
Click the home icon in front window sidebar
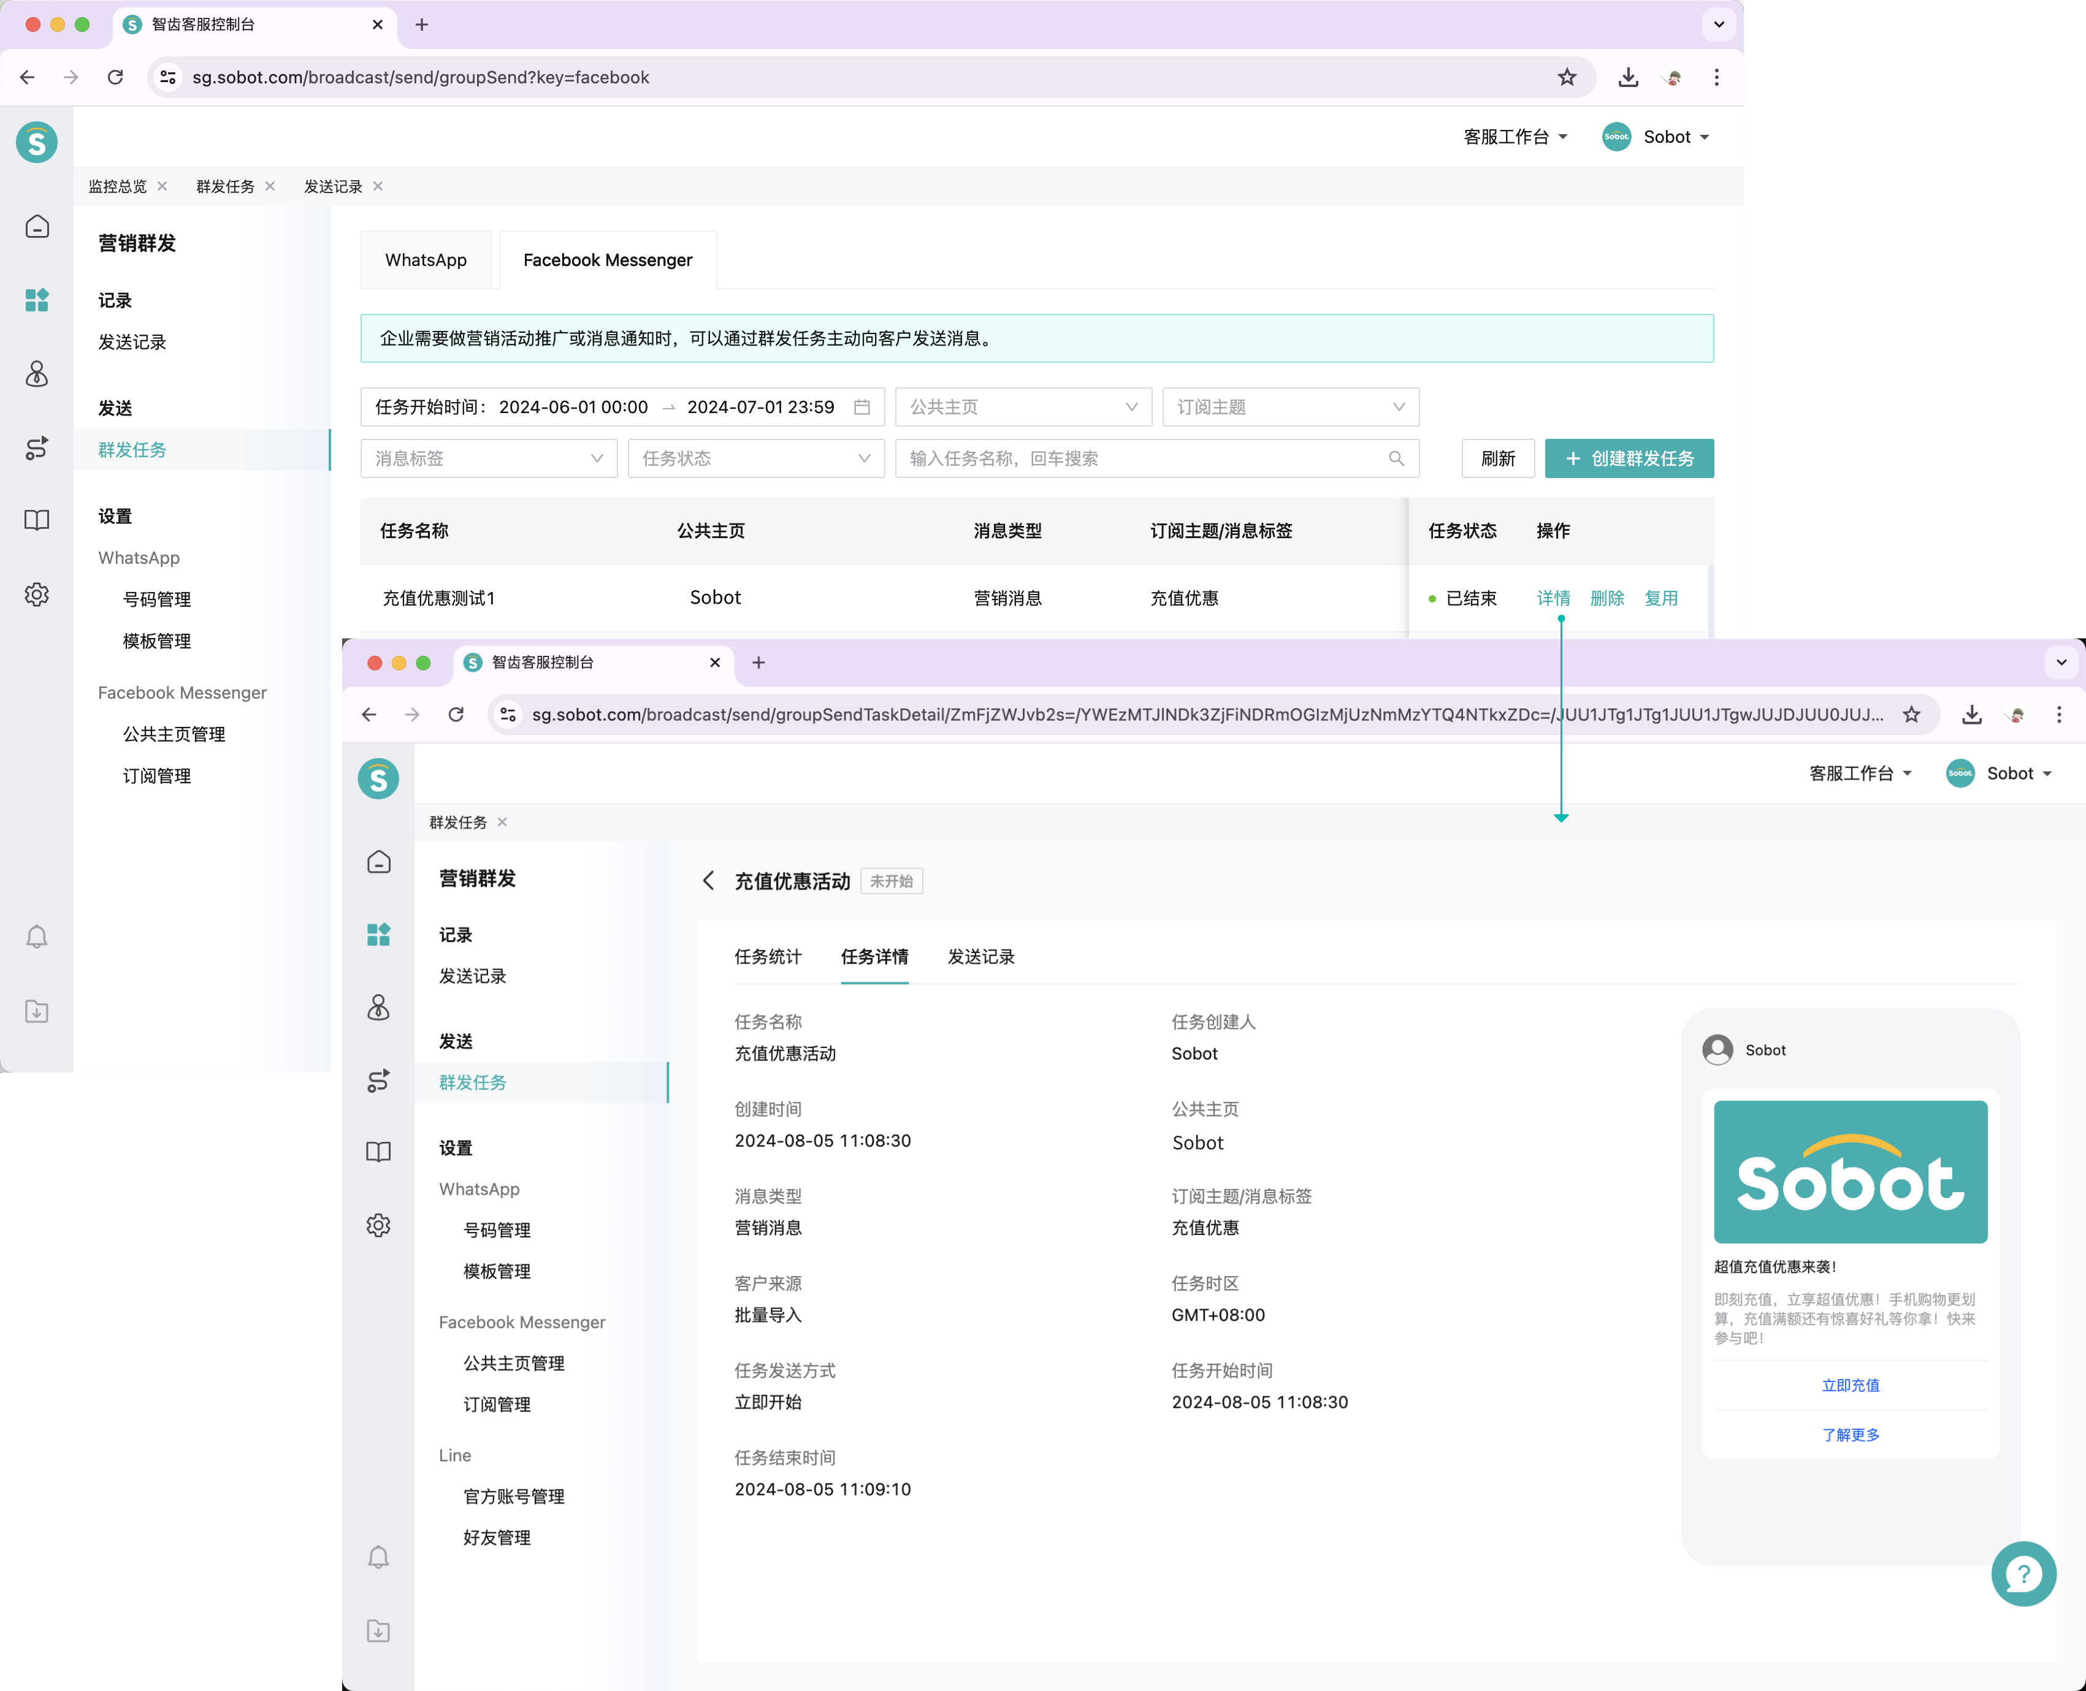click(x=379, y=862)
